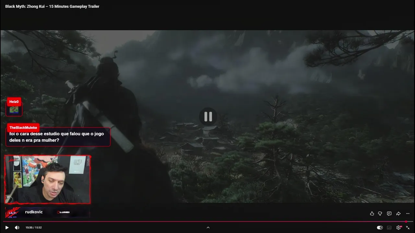Viewport: 415px width, 233px height.
Task: Click the 15:35 / 15:52 time display
Action: click(34, 227)
